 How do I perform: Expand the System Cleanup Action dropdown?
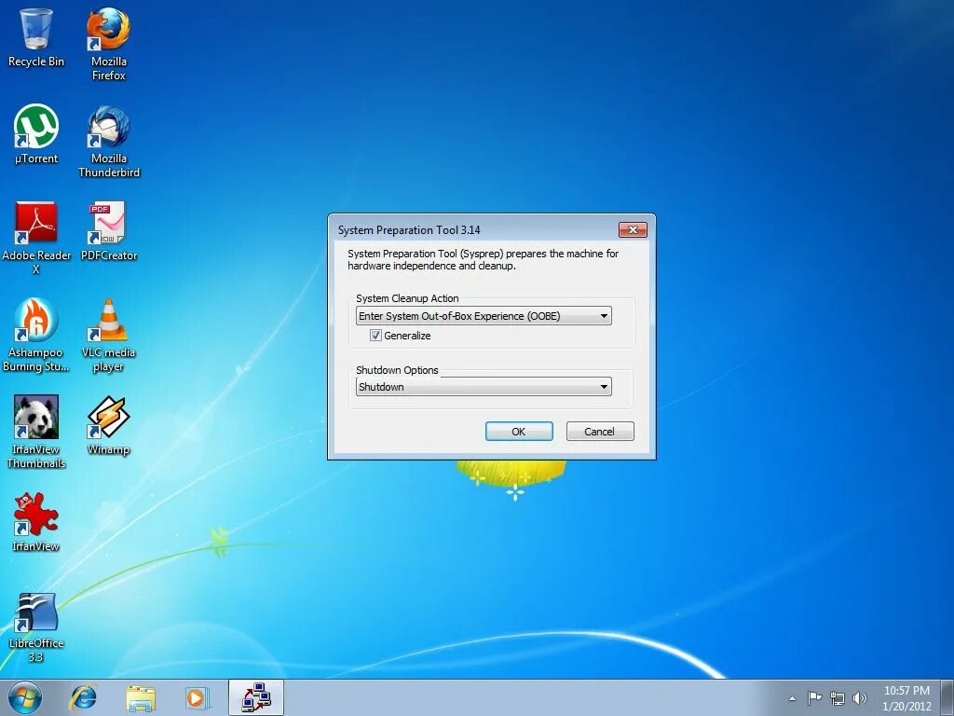coord(484,316)
